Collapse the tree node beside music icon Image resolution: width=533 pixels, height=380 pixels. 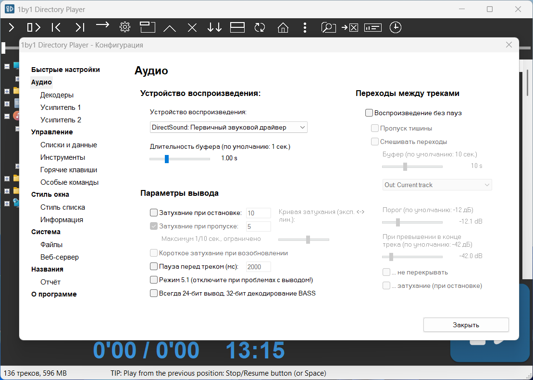(x=7, y=117)
